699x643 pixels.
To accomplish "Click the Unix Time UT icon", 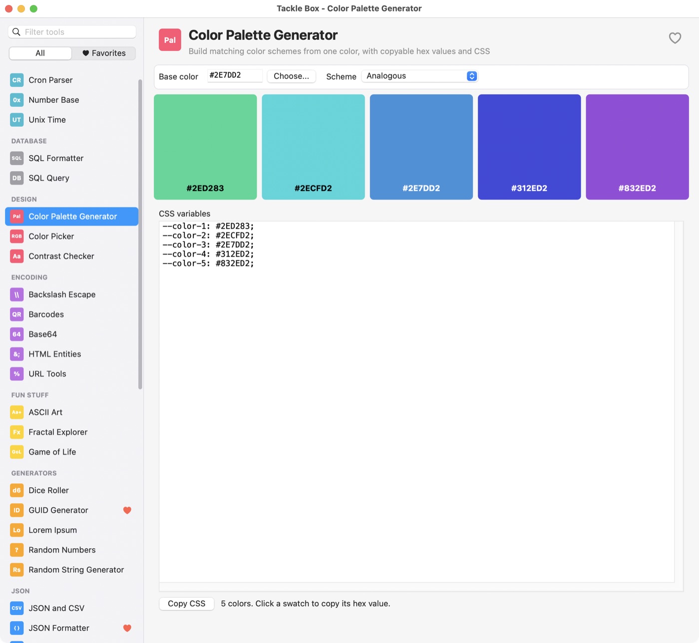I will pos(16,120).
